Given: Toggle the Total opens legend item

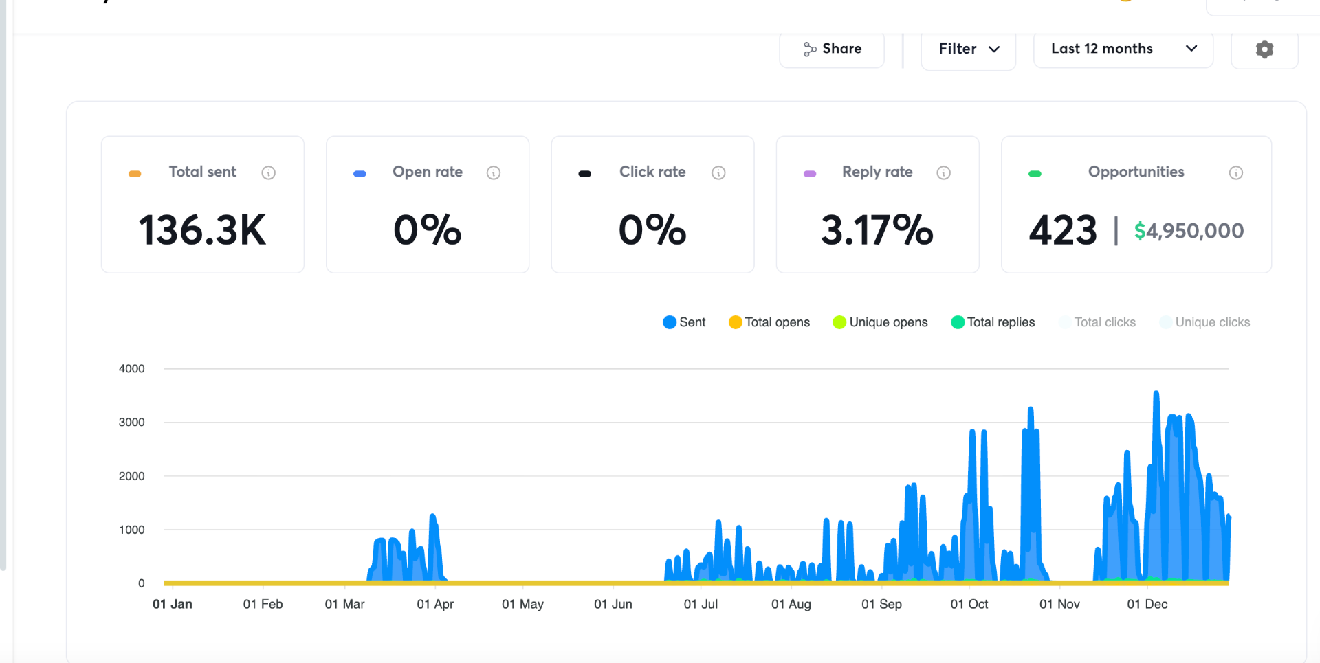Looking at the screenshot, I should [x=769, y=322].
